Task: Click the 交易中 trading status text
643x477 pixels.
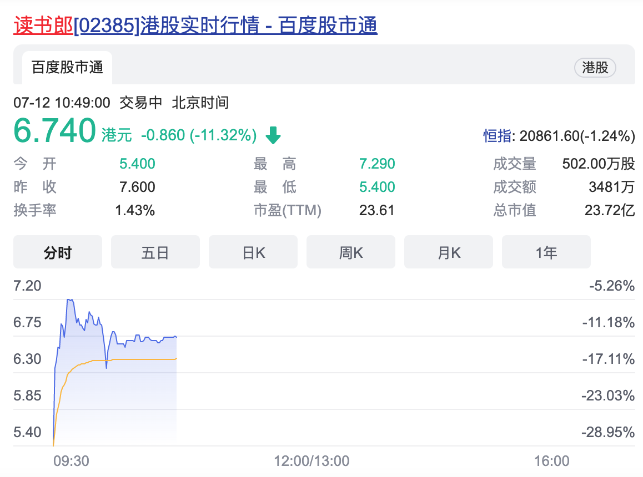Action: coord(140,103)
